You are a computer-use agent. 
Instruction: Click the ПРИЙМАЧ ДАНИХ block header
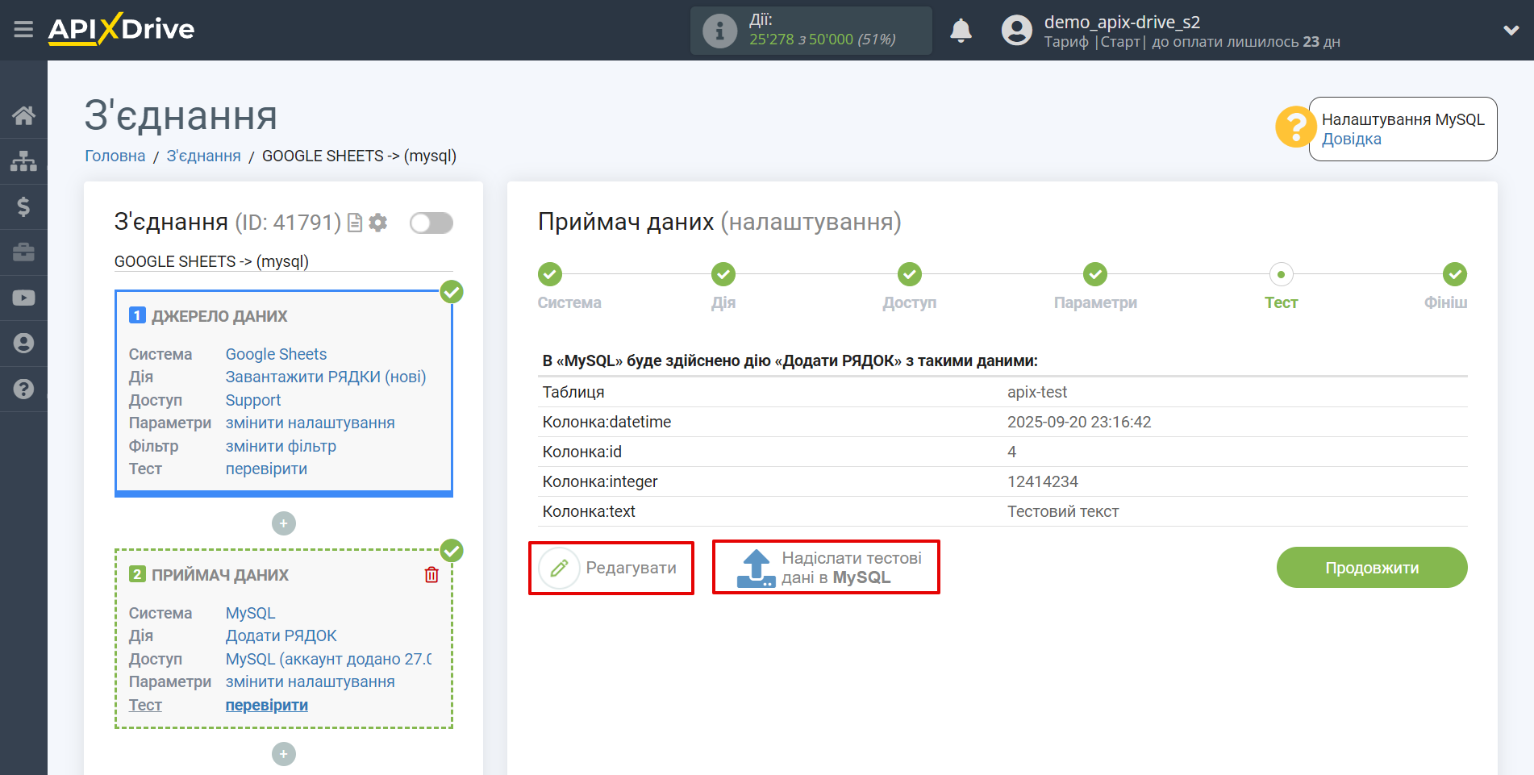[x=220, y=575]
